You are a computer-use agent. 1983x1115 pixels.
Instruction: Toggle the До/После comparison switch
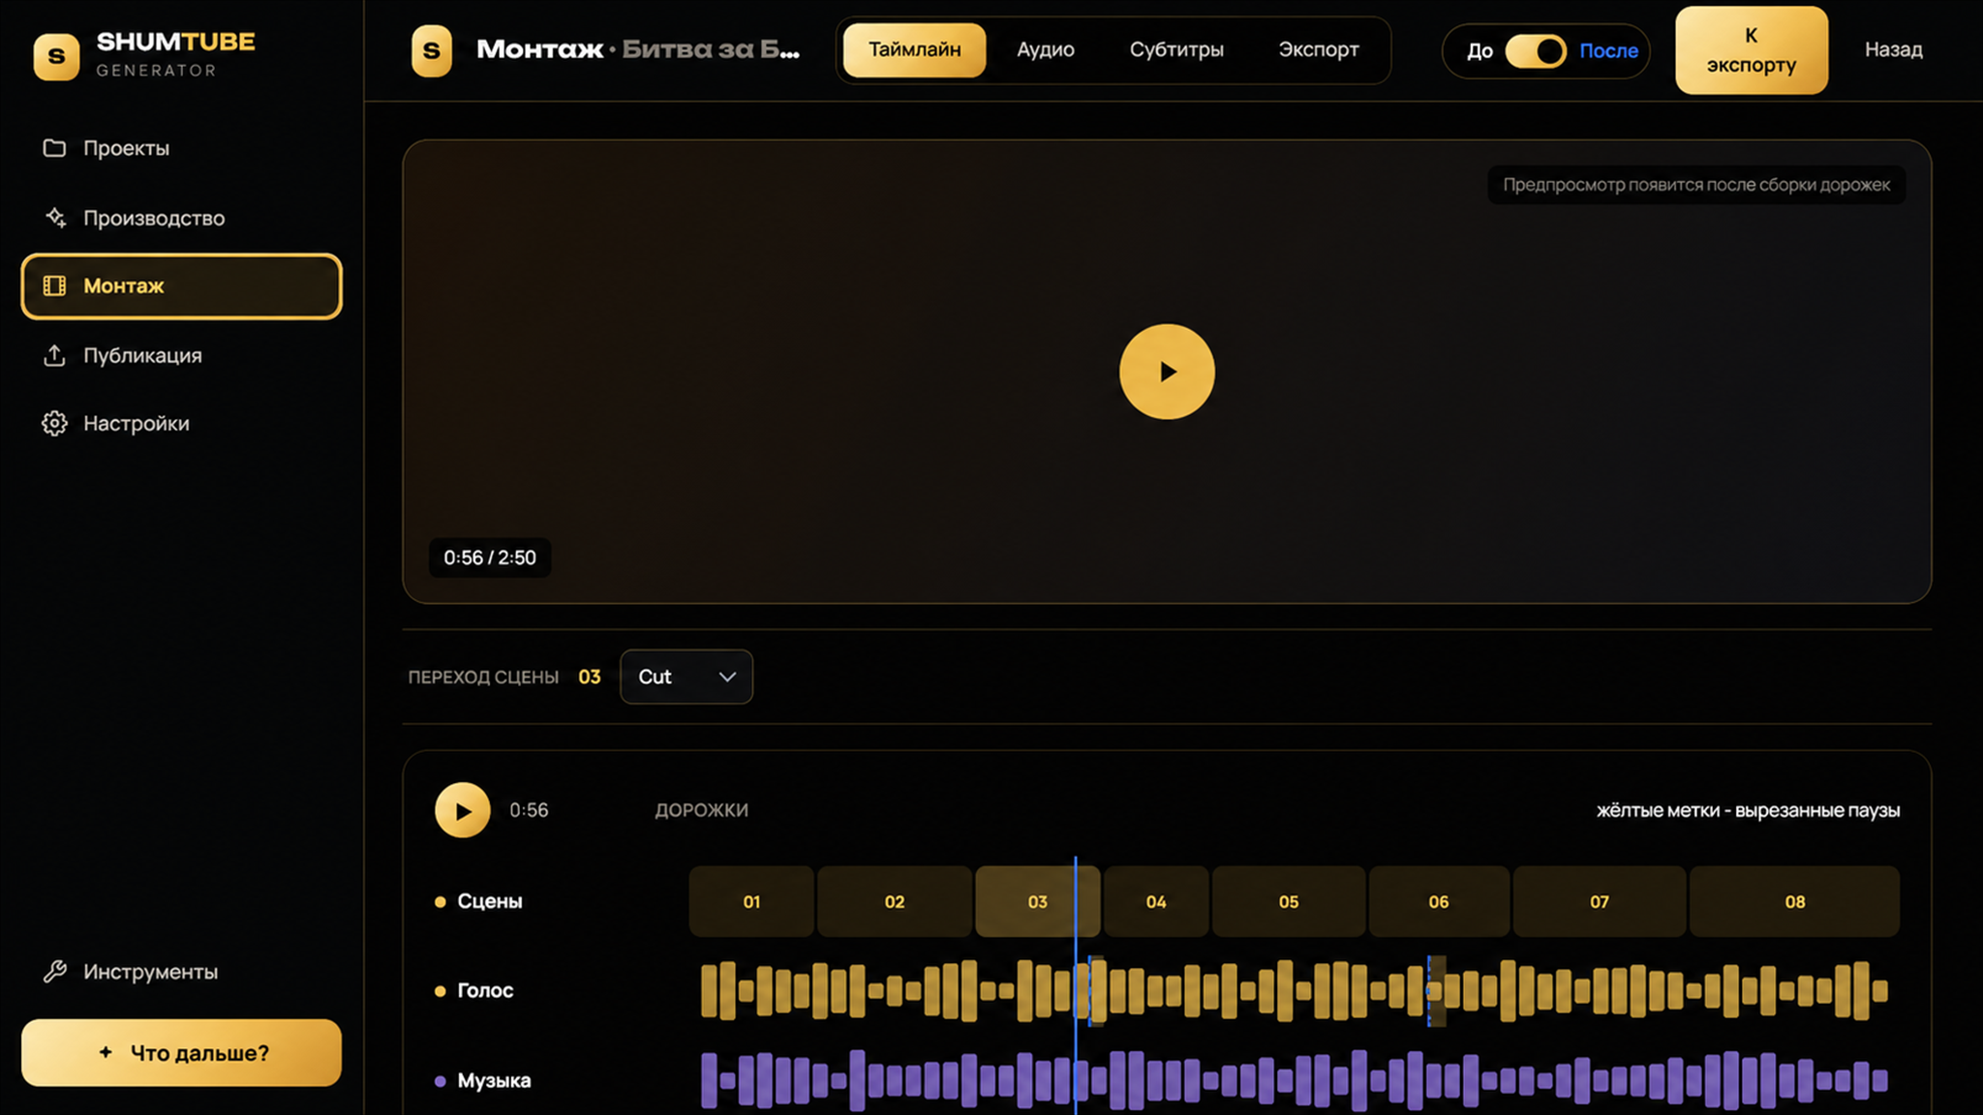click(1536, 50)
